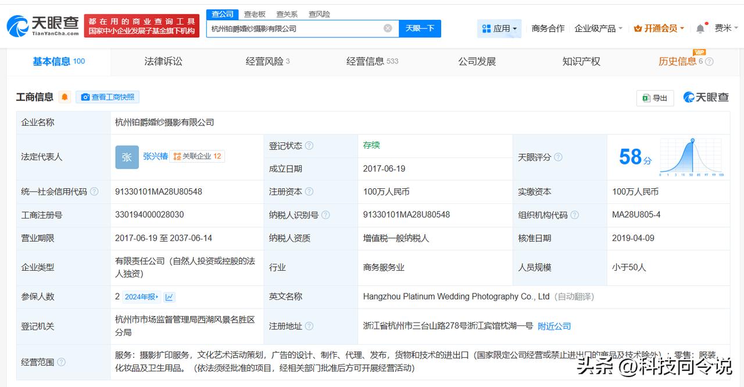This screenshot has height=387, width=744.
Task: Click the help icon next to 统一社会信用代码
Action: pos(94,192)
